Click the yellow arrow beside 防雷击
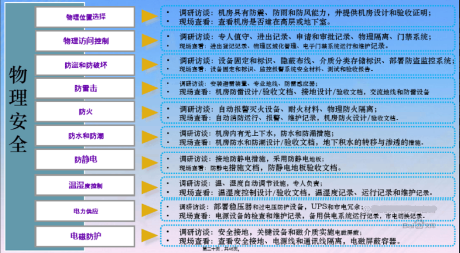This screenshot has width=460, height=253. pos(150,88)
